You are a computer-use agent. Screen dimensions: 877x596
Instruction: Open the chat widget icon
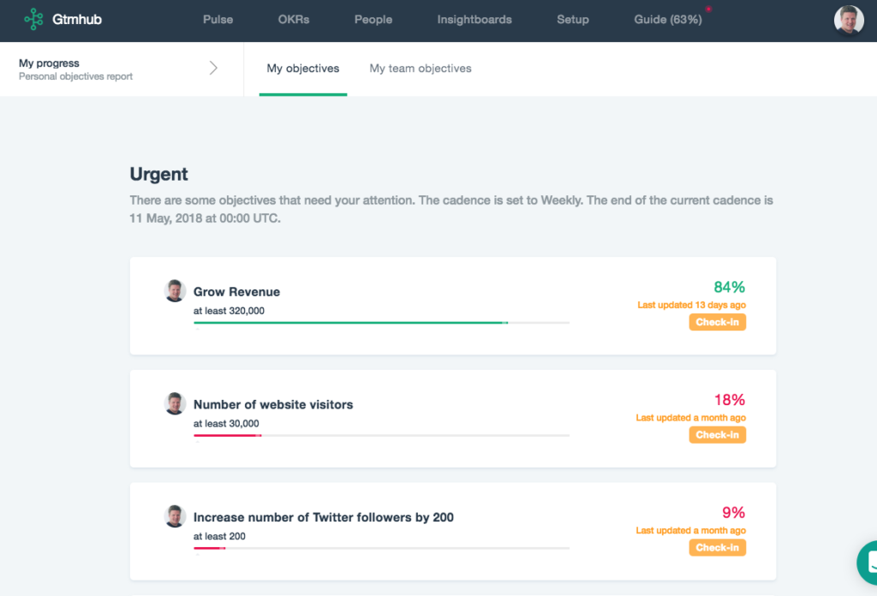click(868, 563)
